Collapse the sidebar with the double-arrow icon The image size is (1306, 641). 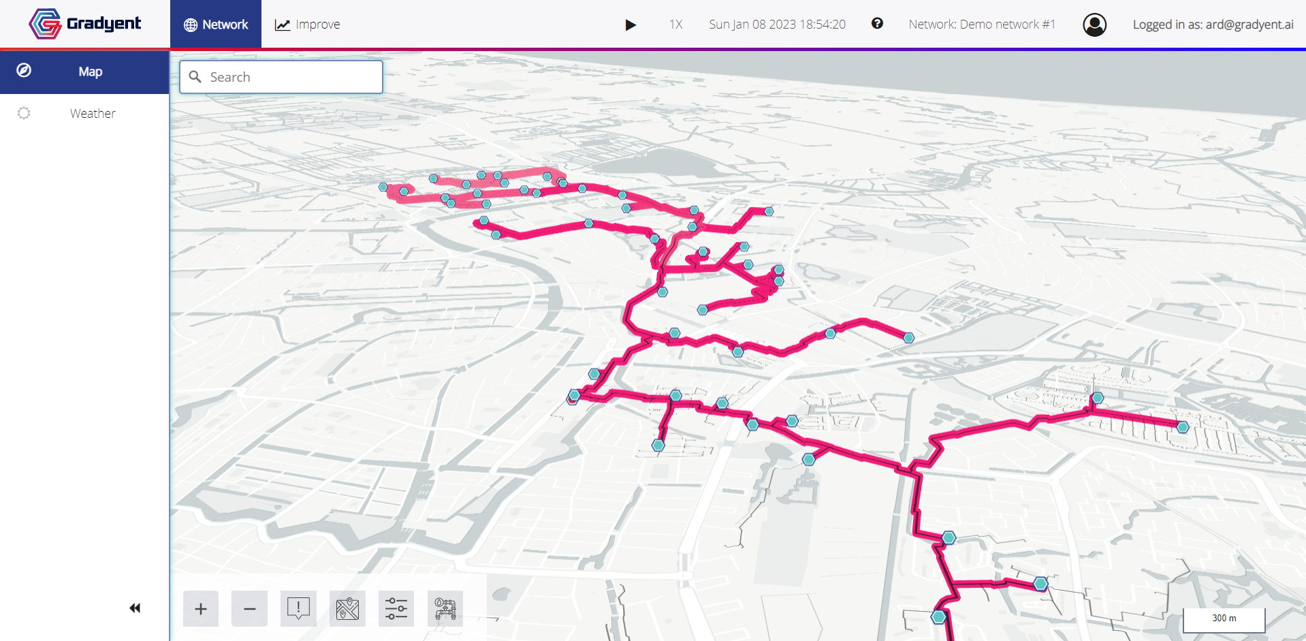pos(135,608)
